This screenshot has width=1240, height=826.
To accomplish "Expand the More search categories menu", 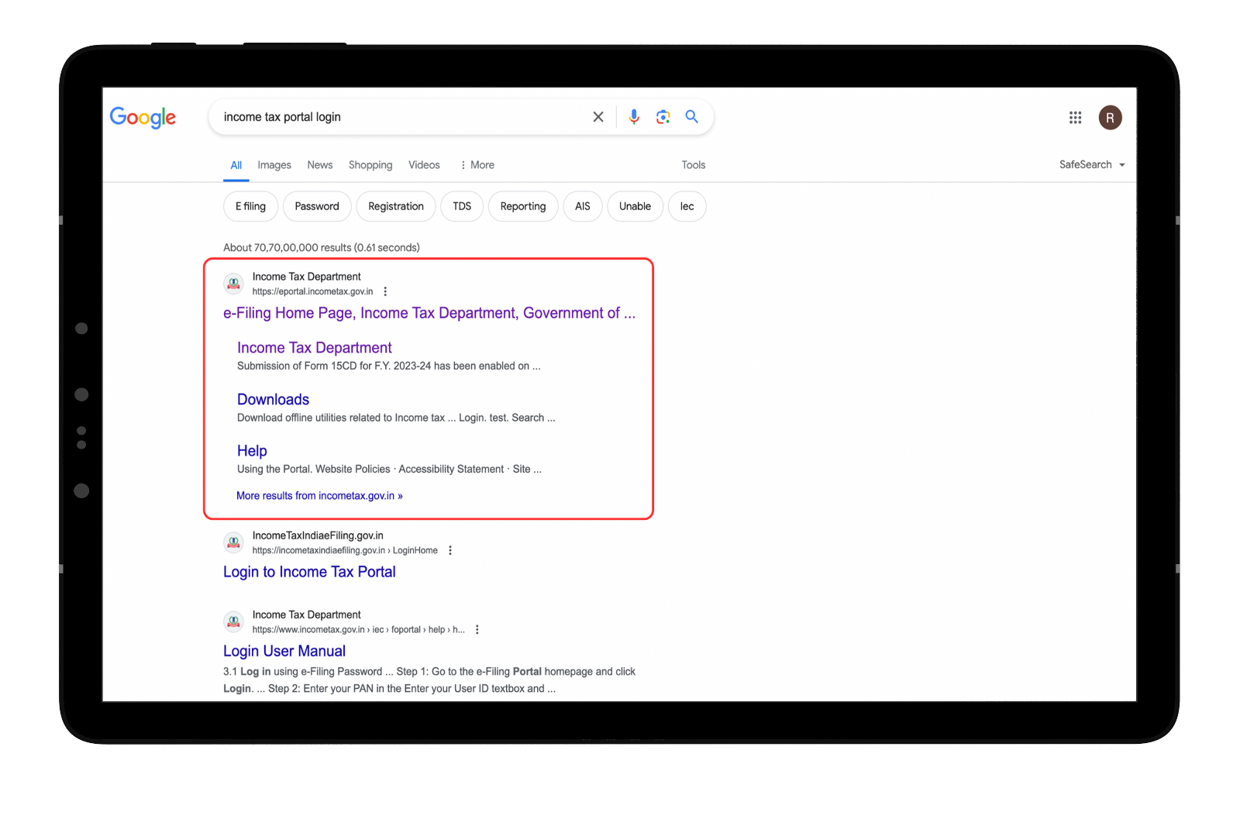I will click(477, 165).
